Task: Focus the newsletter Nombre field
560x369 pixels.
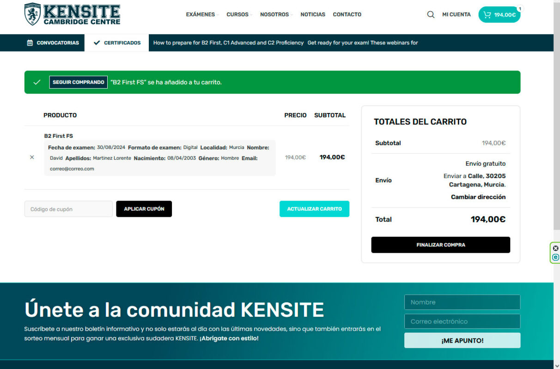Action: (x=462, y=303)
